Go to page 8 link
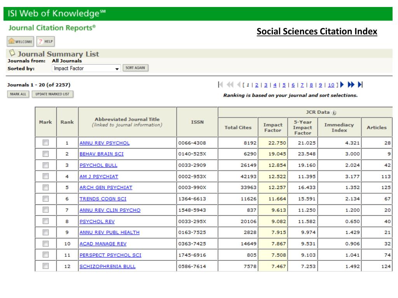This screenshot has height=298, width=398. 311,85
